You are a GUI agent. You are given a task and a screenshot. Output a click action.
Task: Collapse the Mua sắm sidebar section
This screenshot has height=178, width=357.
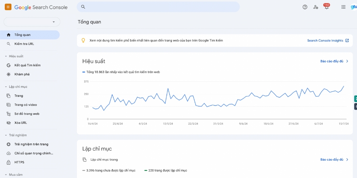6,175
